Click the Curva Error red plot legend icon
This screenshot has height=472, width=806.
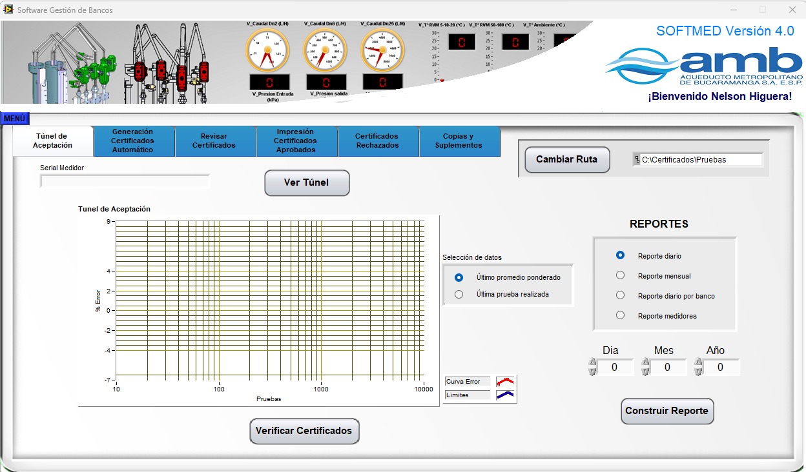tap(505, 382)
